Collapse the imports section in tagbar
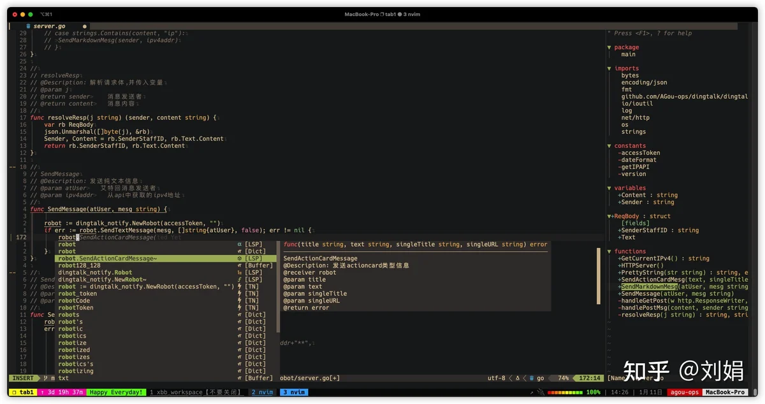The width and height of the screenshot is (765, 404). 609,68
